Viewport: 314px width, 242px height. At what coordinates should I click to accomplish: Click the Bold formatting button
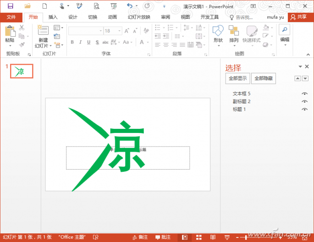pos(72,42)
